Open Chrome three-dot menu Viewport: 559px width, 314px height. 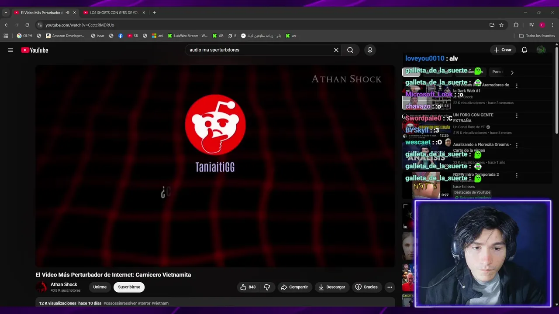point(552,25)
